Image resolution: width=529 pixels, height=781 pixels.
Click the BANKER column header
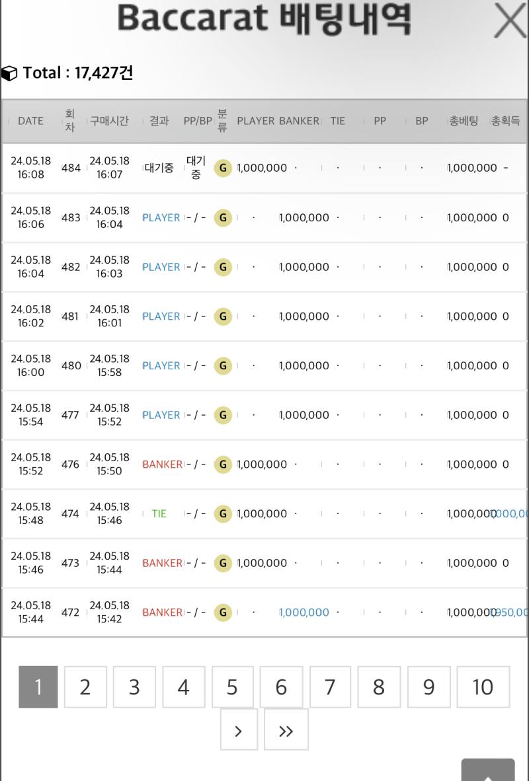(x=299, y=121)
